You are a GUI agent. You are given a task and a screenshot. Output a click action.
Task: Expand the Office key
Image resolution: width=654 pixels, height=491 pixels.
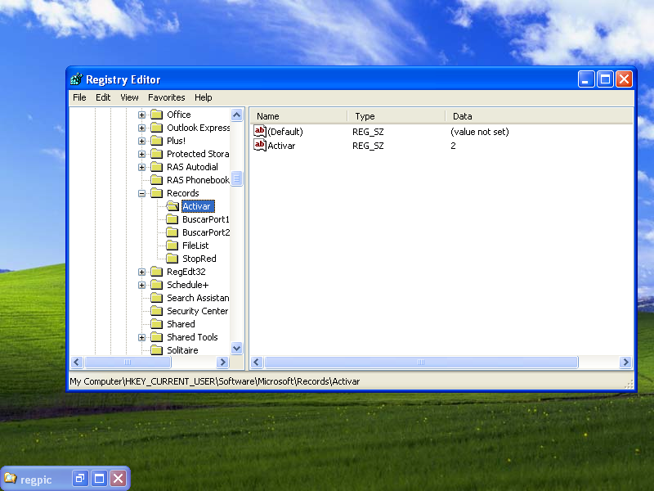(x=141, y=115)
